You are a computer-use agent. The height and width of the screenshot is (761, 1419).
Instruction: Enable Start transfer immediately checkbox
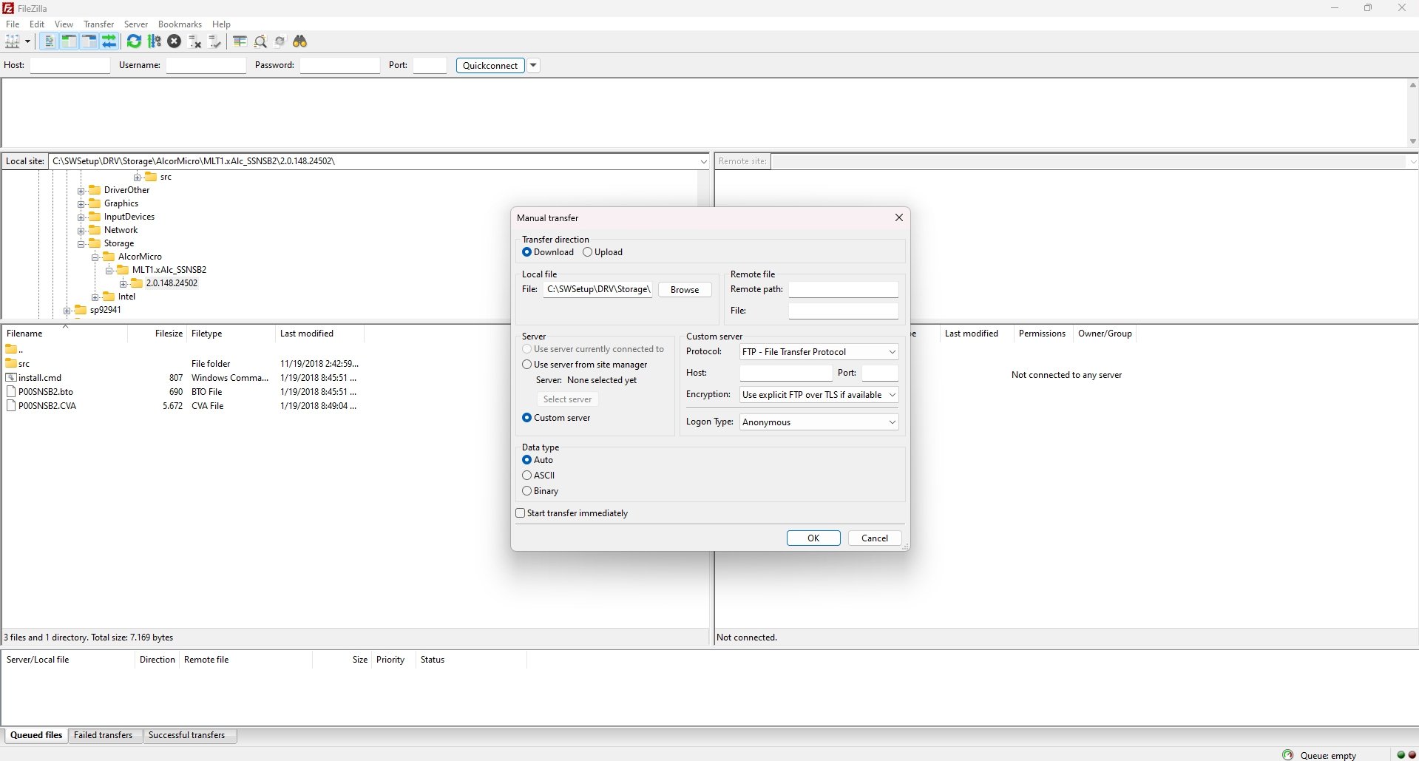click(521, 513)
